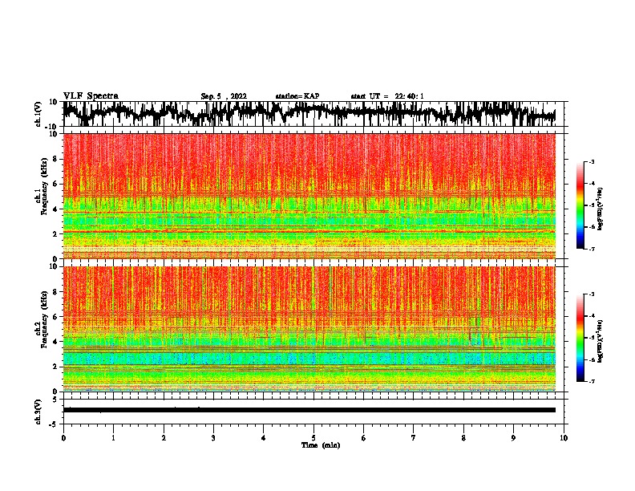Click ch.1 spectrogram frequency tick "8"
This screenshot has width=635, height=491.
[55, 159]
